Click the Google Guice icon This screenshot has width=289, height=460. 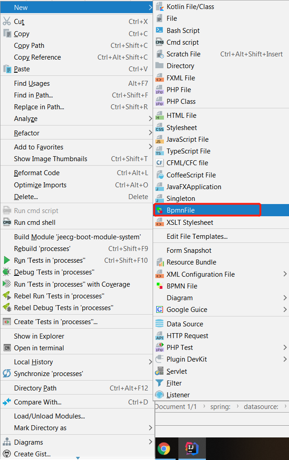159,309
